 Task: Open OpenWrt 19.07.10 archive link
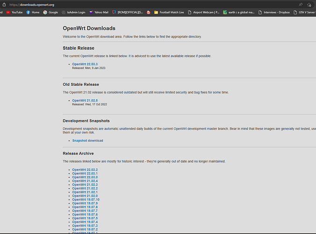86,199
